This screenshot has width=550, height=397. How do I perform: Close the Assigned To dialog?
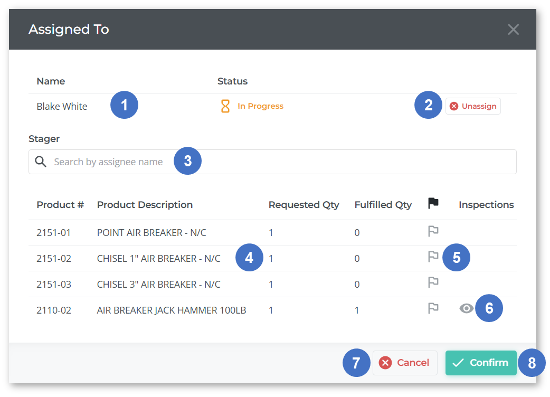pos(513,30)
